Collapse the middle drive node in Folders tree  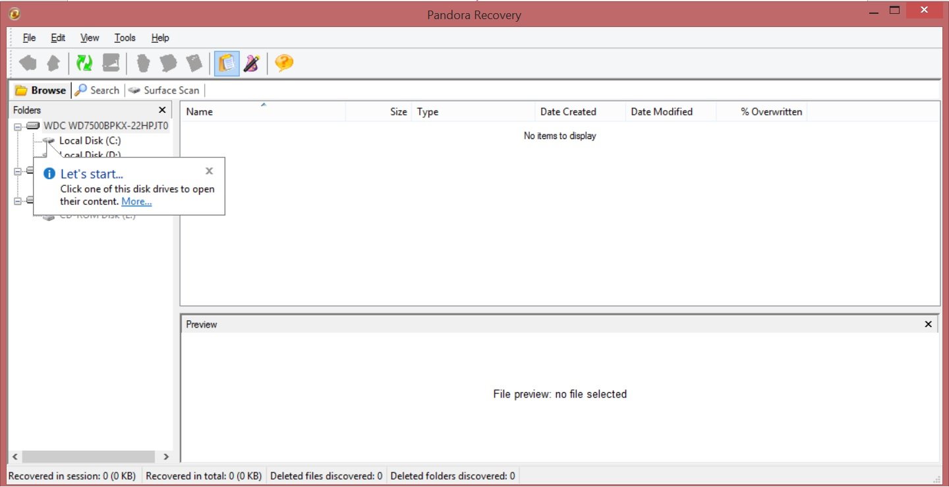[18, 171]
